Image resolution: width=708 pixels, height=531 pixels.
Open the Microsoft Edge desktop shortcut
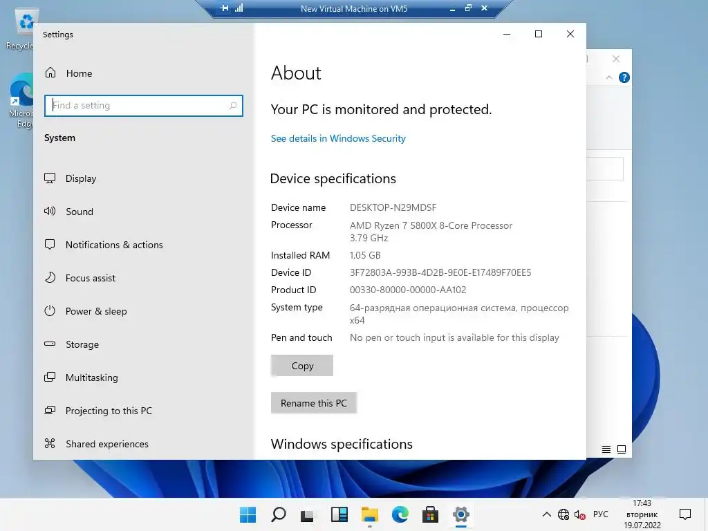click(x=21, y=102)
